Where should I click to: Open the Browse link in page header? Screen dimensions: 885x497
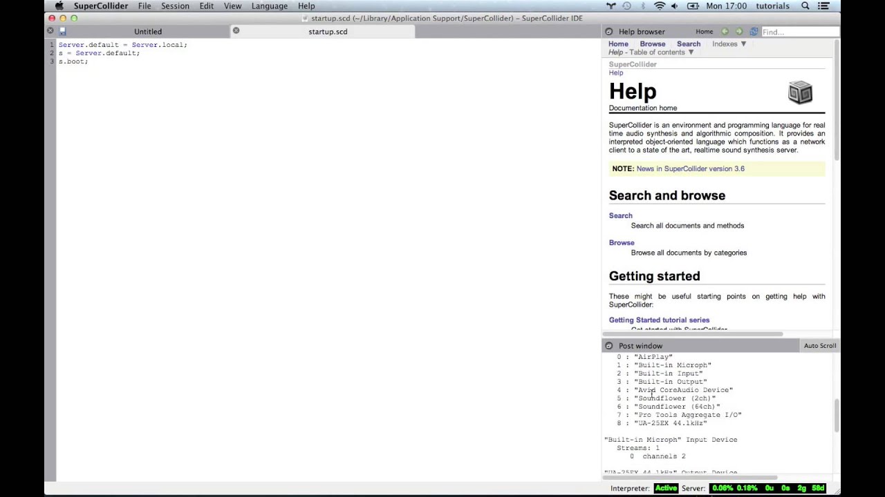(x=653, y=44)
